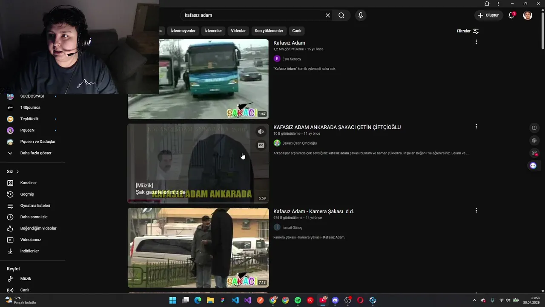Image resolution: width=545 pixels, height=307 pixels.
Task: Select the İzlenmeyenler chip
Action: click(183, 31)
